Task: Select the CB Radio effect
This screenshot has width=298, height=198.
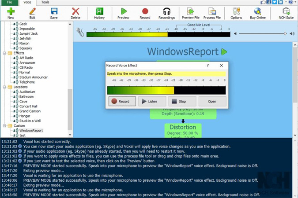Action: coord(26,67)
